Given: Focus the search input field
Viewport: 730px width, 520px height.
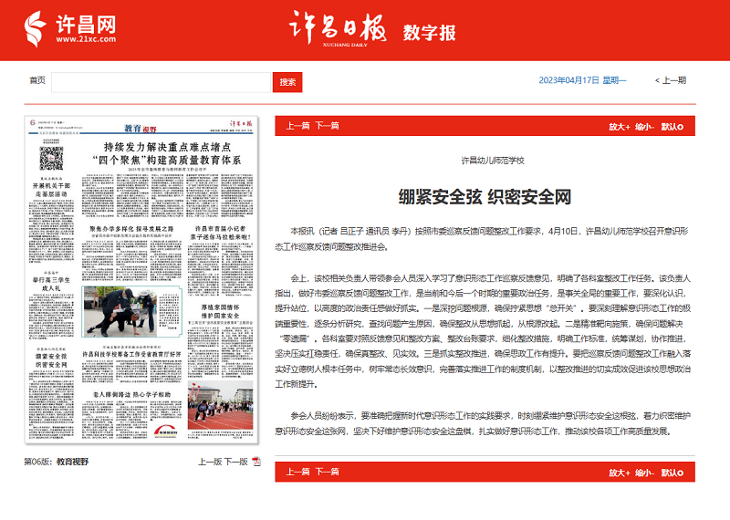Looking at the screenshot, I should (x=162, y=82).
